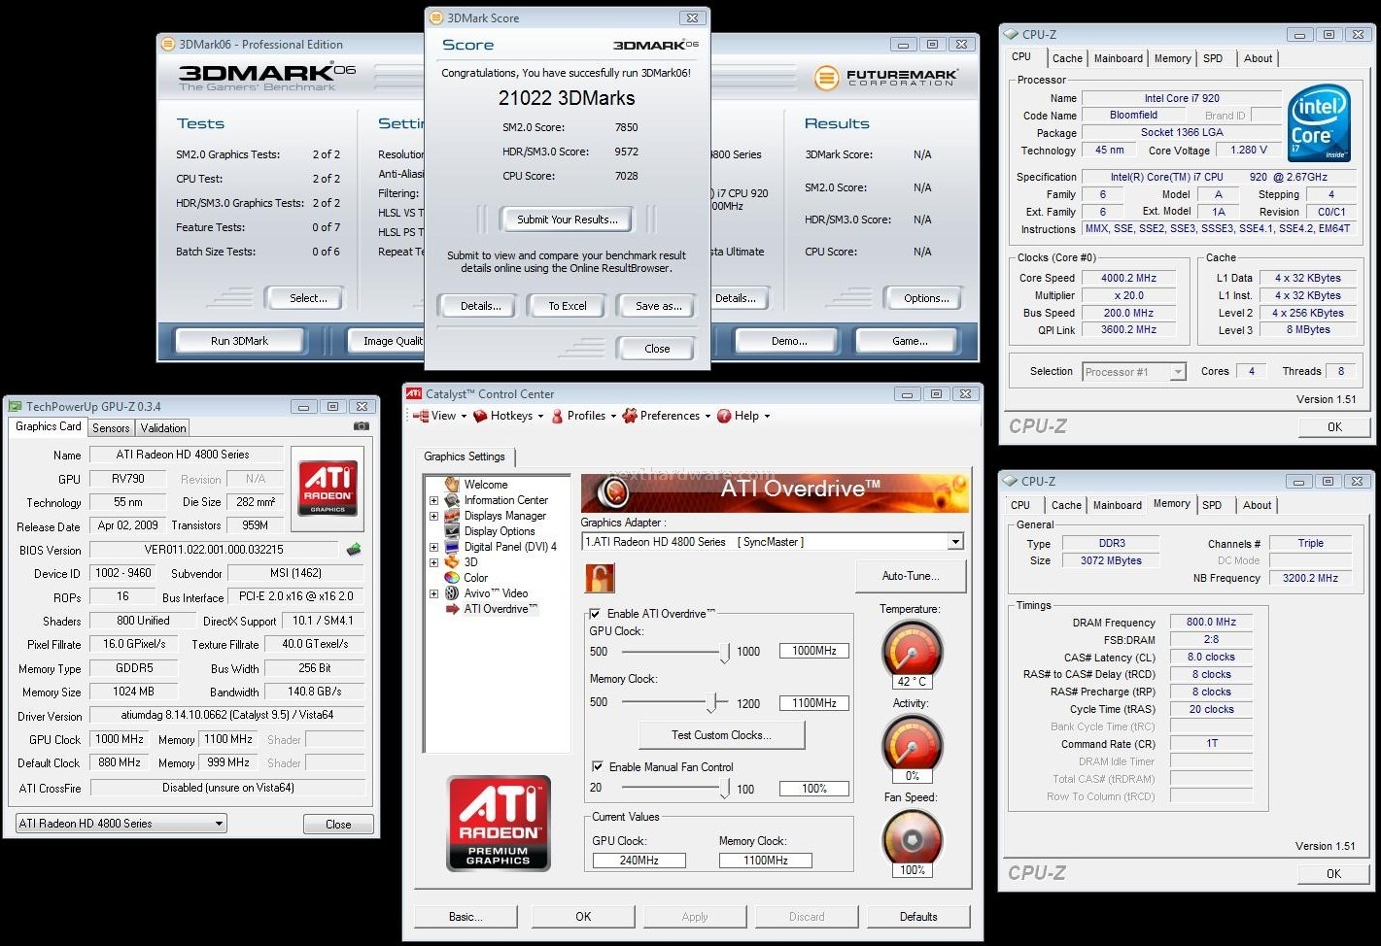Click the Information Center tree icon
This screenshot has height=946, width=1381.
tap(452, 499)
